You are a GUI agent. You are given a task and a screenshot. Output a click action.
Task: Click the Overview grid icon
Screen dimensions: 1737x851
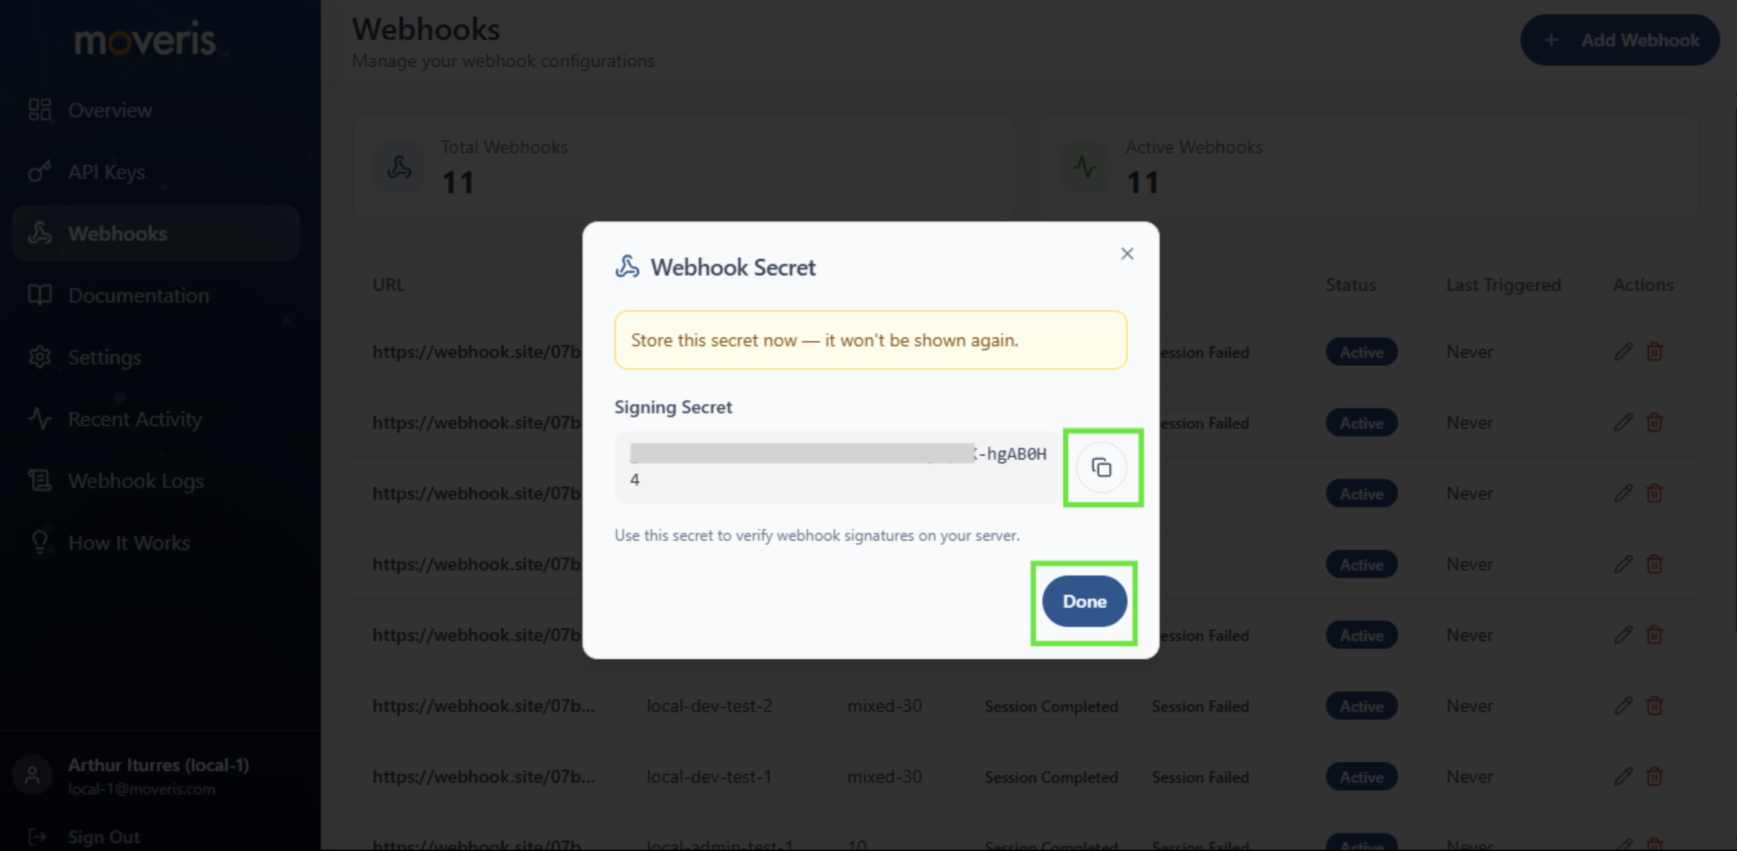39,109
